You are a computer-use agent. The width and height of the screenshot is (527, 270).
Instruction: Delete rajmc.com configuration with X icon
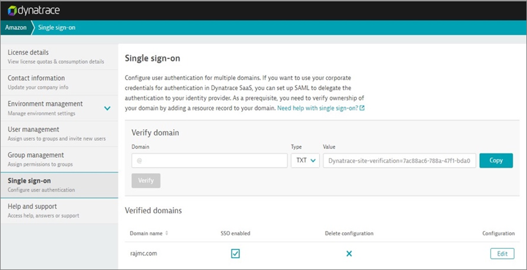pyautogui.click(x=349, y=254)
